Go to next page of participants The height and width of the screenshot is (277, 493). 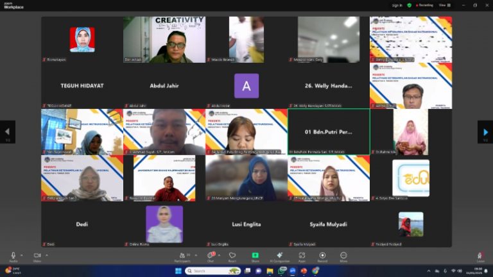pos(485,132)
